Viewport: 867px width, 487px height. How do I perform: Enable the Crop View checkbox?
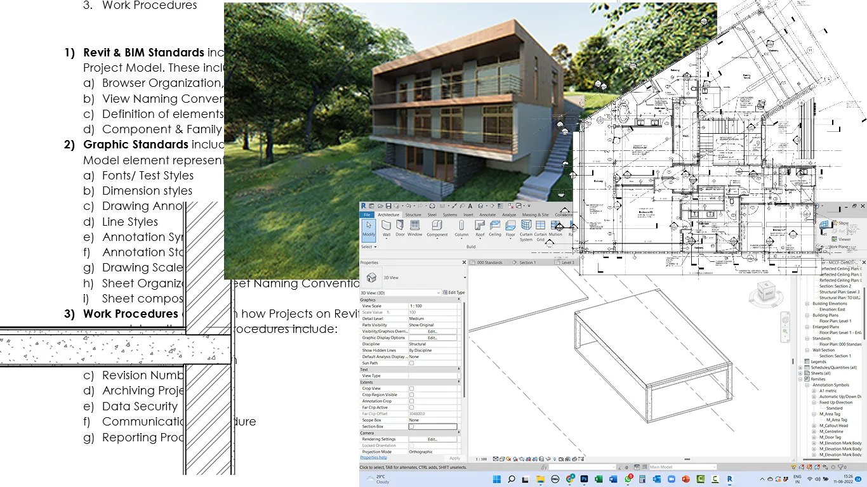tap(411, 389)
